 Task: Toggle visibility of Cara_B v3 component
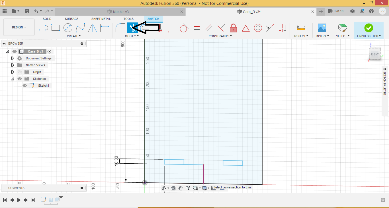coord(15,51)
